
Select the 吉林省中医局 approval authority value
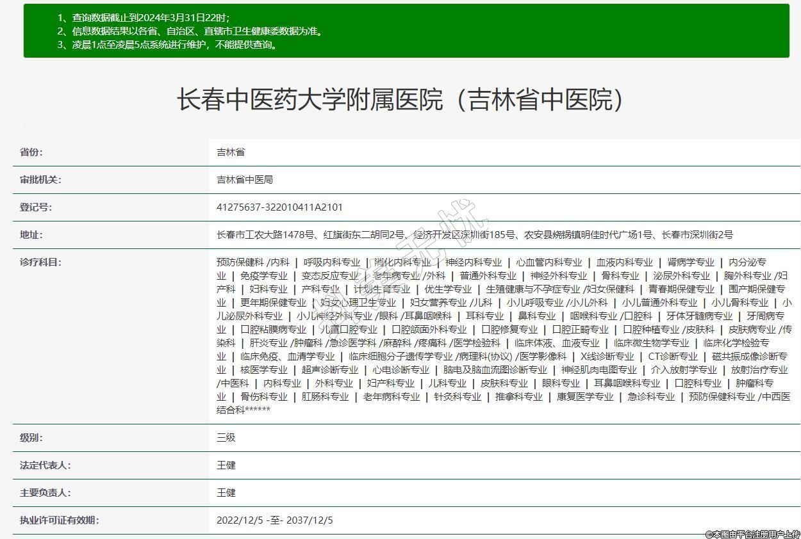245,180
